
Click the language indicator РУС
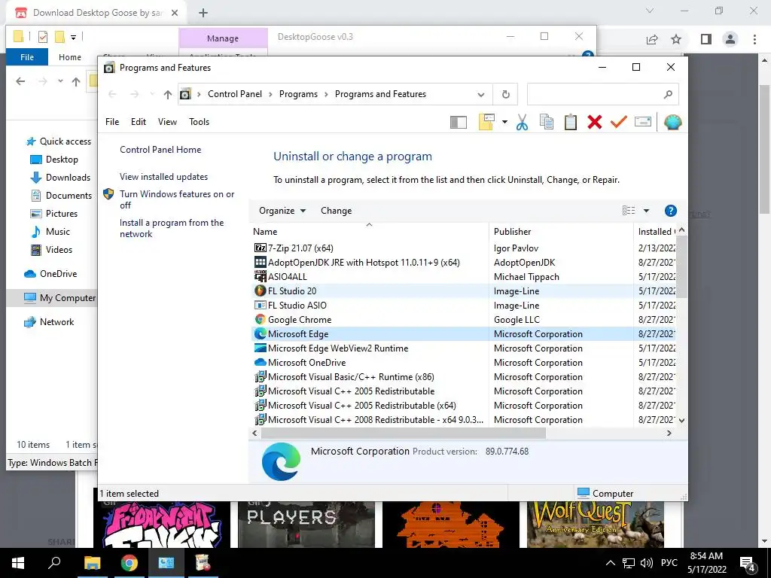tap(669, 563)
